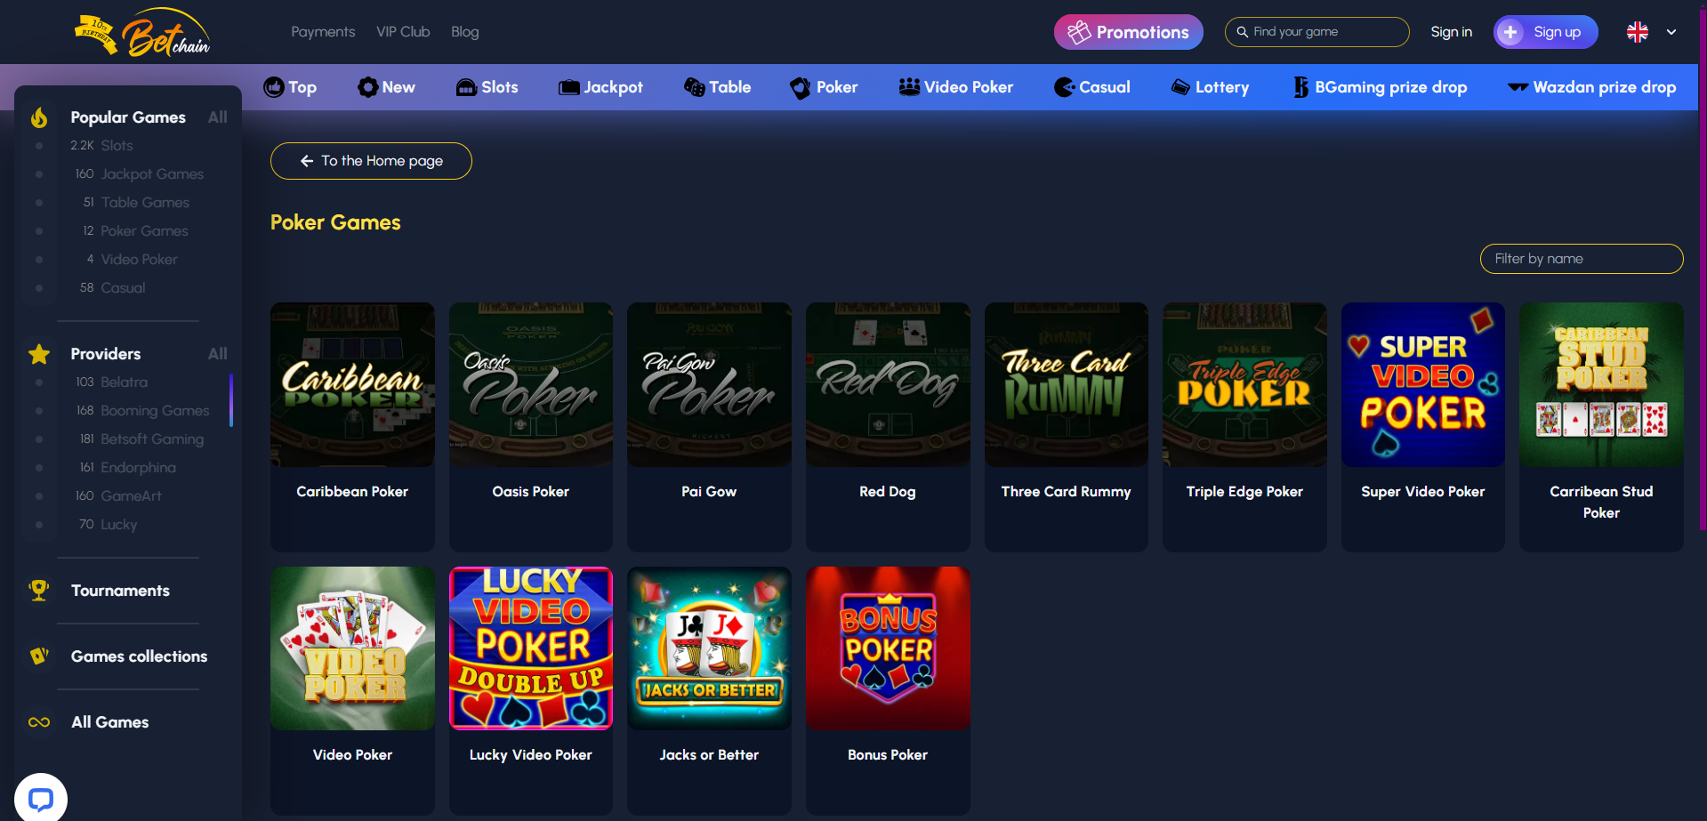Open the live chat bubble
Image resolution: width=1707 pixels, height=821 pixels.
(x=41, y=798)
